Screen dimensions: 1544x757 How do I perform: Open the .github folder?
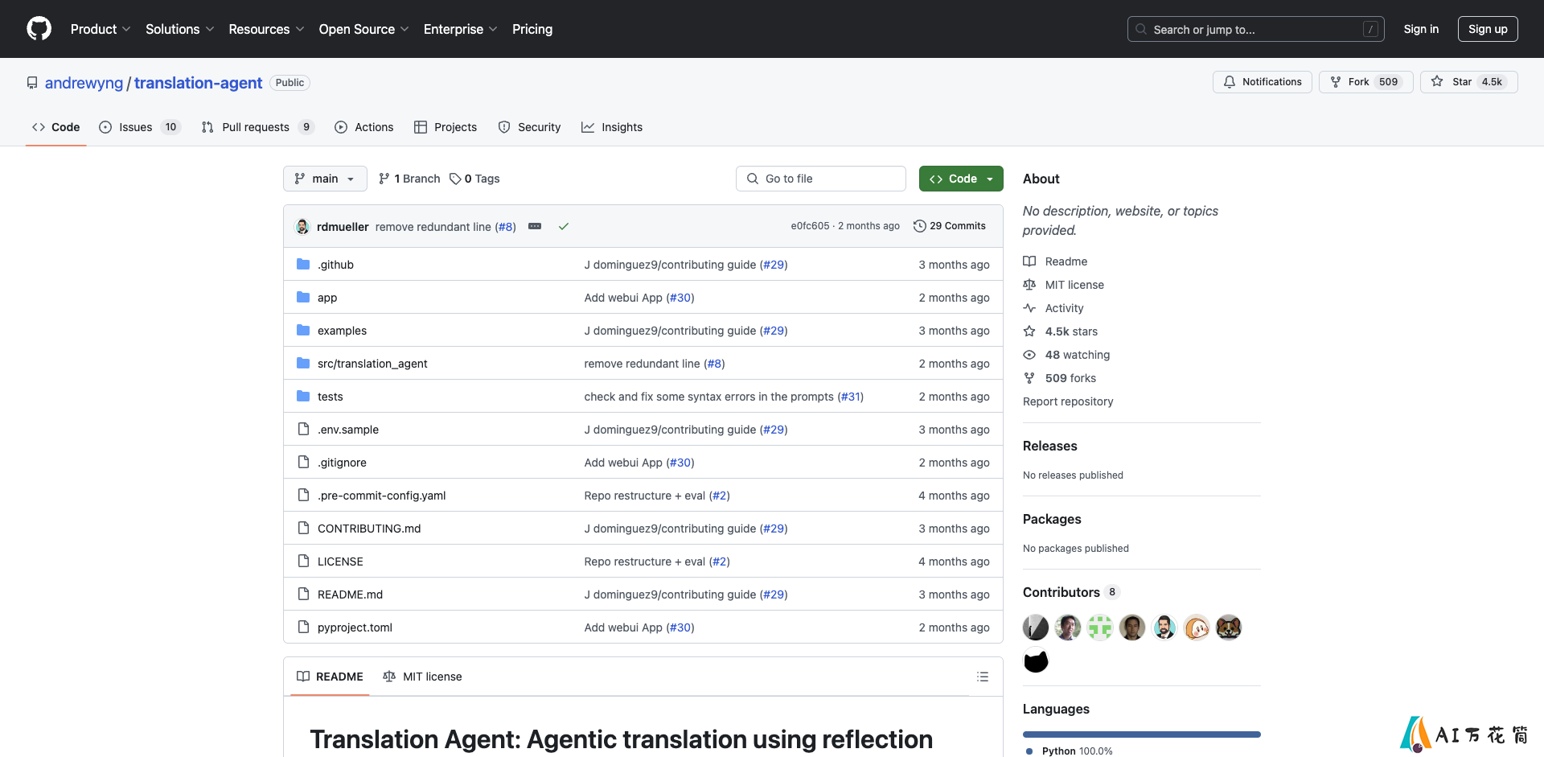[335, 265]
